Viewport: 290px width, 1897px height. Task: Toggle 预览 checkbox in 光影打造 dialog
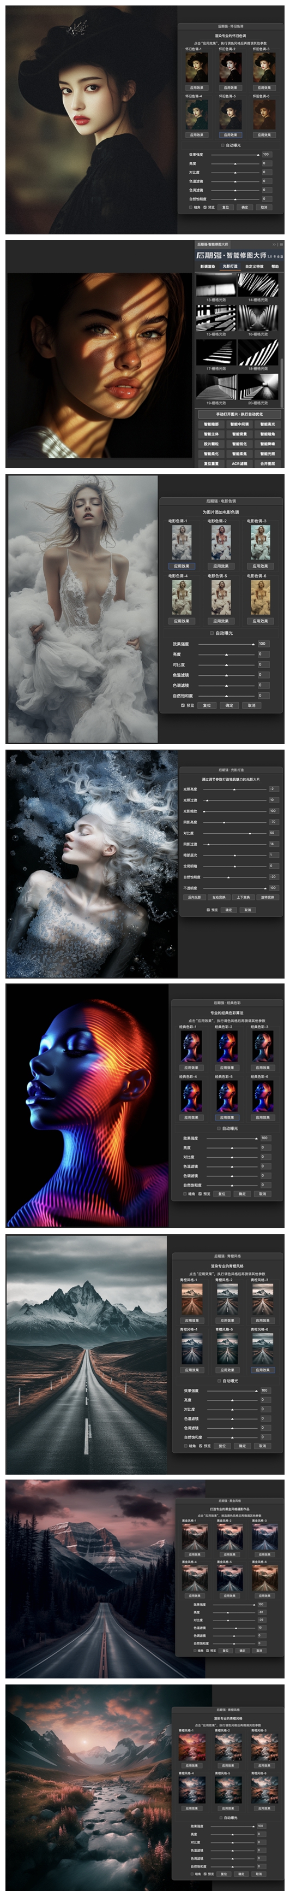pyautogui.click(x=208, y=910)
